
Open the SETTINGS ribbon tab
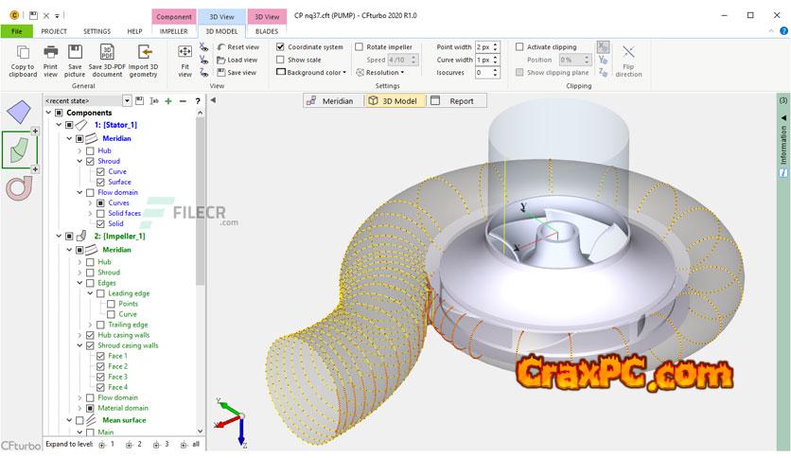96,31
